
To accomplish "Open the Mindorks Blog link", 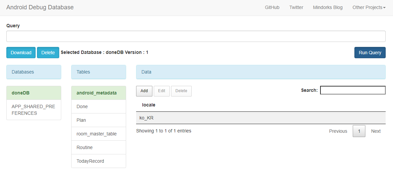I will point(327,8).
